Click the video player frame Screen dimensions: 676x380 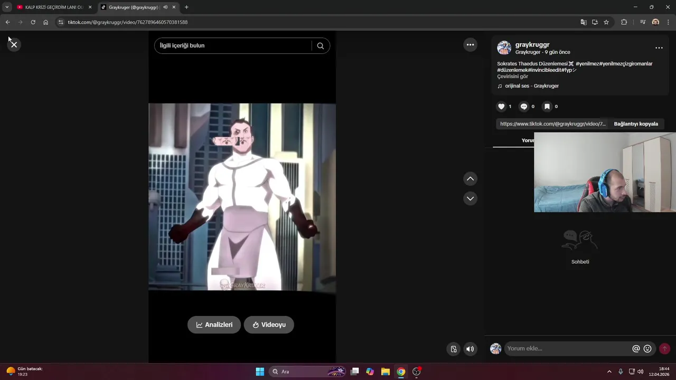(242, 197)
